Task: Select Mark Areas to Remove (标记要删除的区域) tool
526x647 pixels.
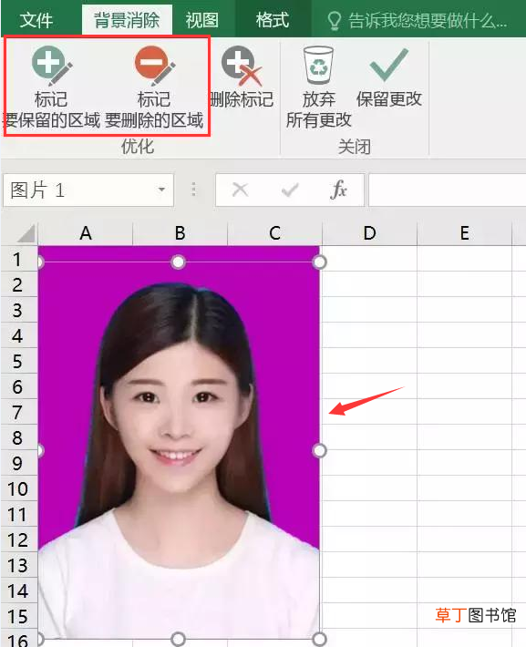Action: [x=154, y=87]
